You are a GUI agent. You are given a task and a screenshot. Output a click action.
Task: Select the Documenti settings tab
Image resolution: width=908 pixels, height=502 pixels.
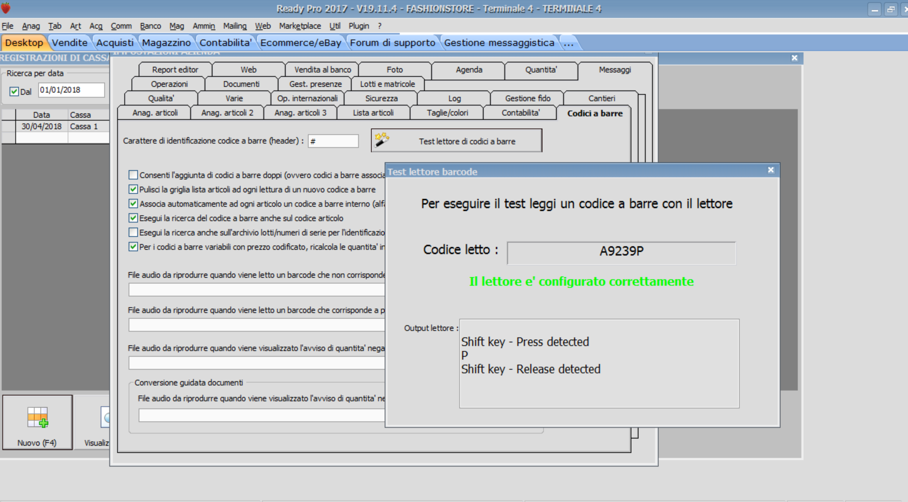[x=241, y=84]
